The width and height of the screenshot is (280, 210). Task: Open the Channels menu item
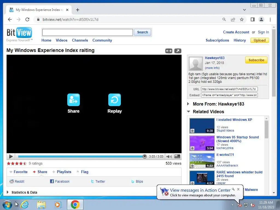coord(80,40)
